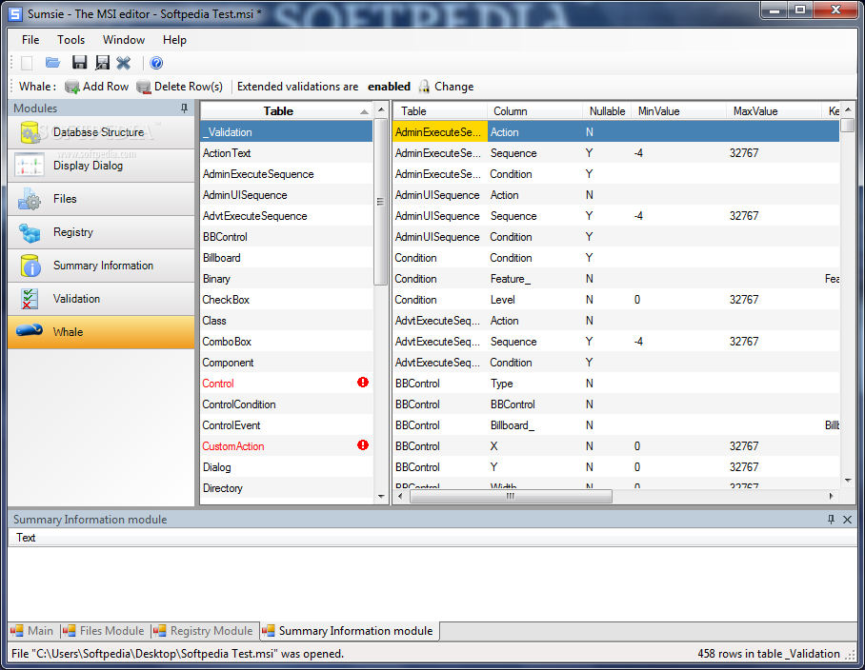Open the File menu
Image resolution: width=865 pixels, height=670 pixels.
click(30, 40)
